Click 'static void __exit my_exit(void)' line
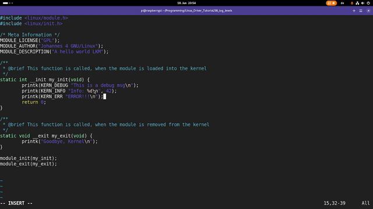This screenshot has width=373, height=209. (x=46, y=136)
